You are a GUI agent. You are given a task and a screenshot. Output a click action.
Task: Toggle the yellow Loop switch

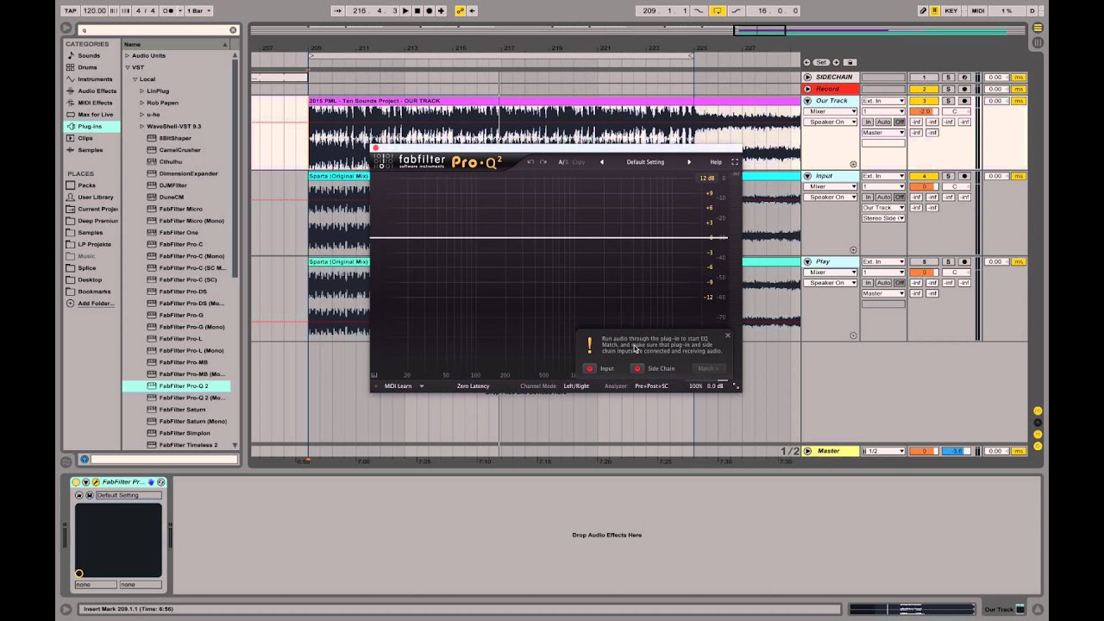(717, 10)
